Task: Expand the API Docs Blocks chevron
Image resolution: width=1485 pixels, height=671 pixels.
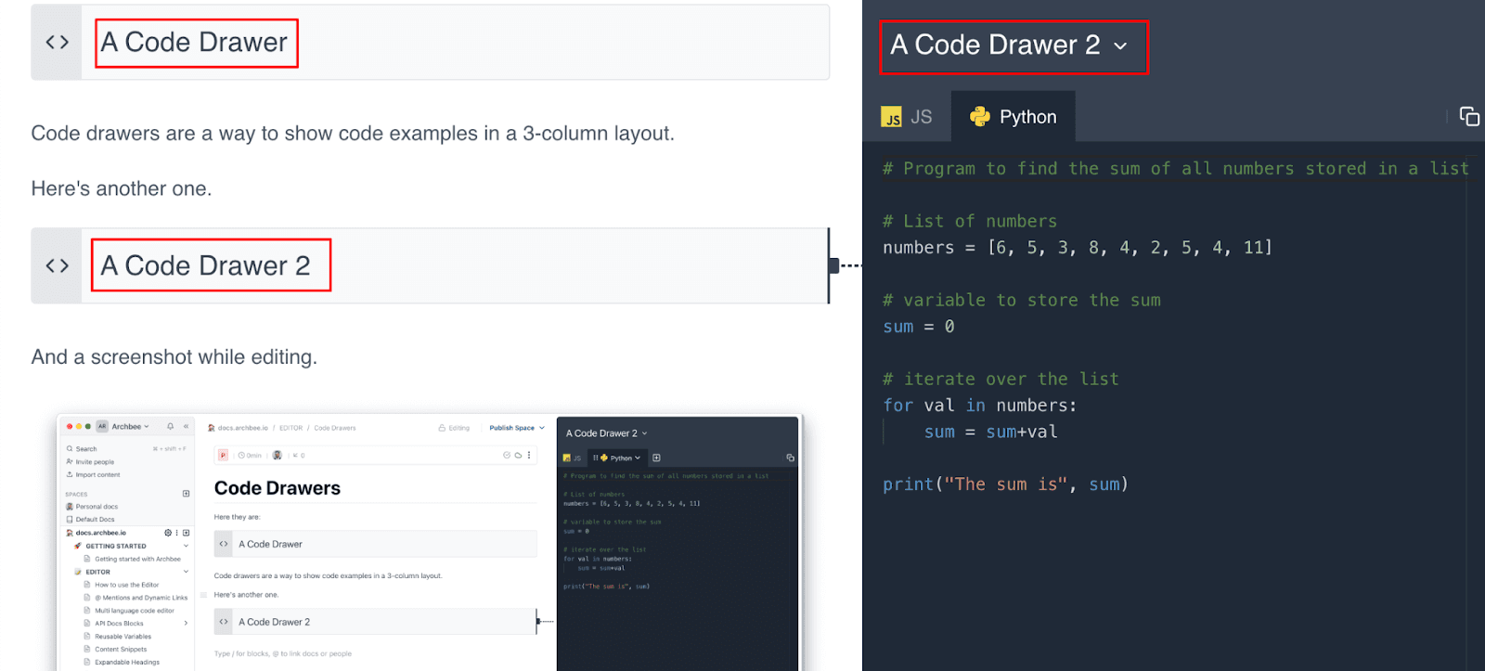Action: coord(186,624)
